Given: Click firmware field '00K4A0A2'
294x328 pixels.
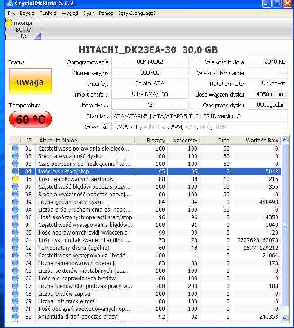Looking at the screenshot, I should [150, 62].
